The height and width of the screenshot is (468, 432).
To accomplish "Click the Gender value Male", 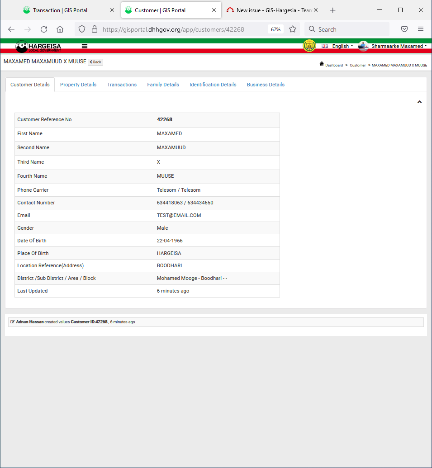I will point(162,228).
